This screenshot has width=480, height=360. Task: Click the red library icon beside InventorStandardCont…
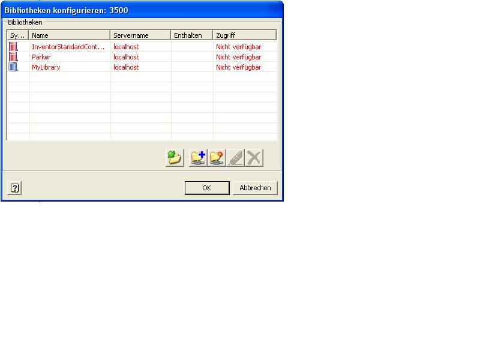click(13, 47)
